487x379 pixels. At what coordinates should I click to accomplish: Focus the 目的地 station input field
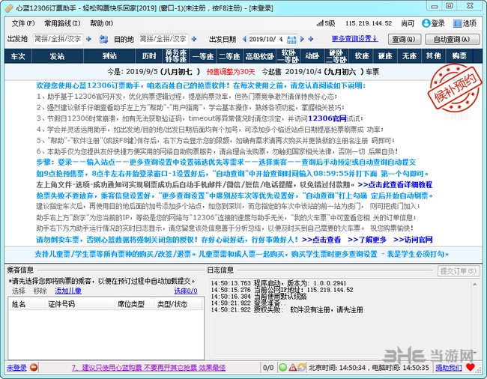(163, 39)
